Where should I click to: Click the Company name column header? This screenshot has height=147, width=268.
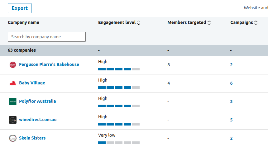click(23, 22)
